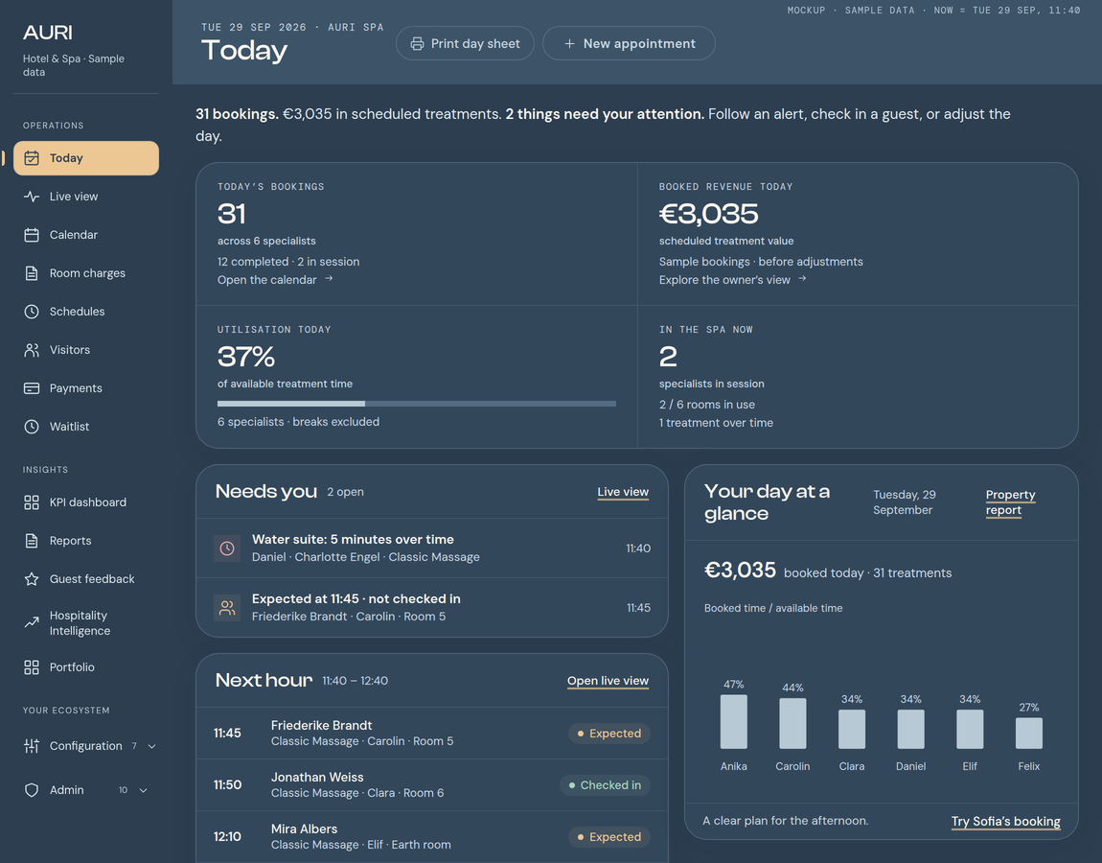Click the Today calendar-check icon in sidebar
The image size is (1102, 863).
click(x=32, y=158)
